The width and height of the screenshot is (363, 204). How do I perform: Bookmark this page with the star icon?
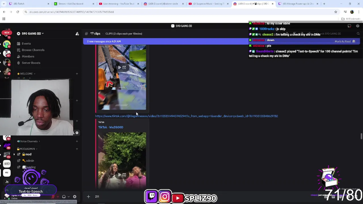335,12
